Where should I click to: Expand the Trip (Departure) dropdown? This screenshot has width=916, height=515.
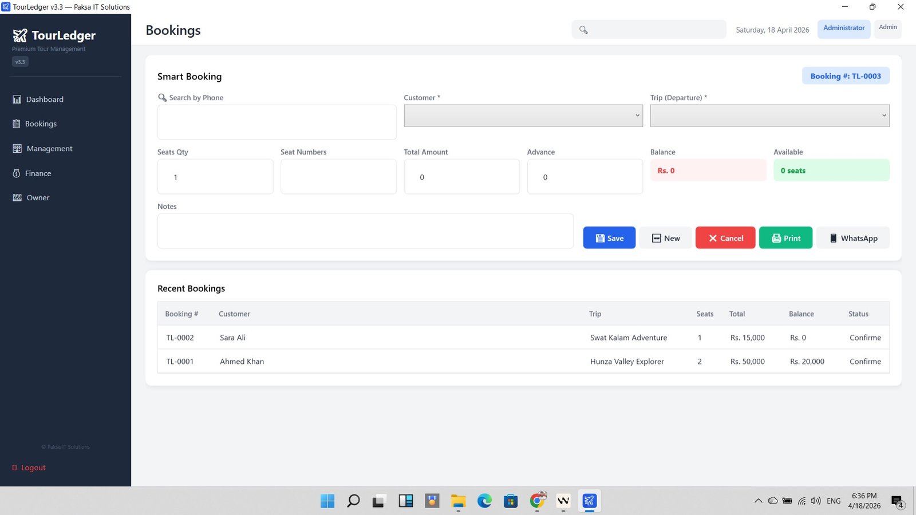[x=769, y=115]
